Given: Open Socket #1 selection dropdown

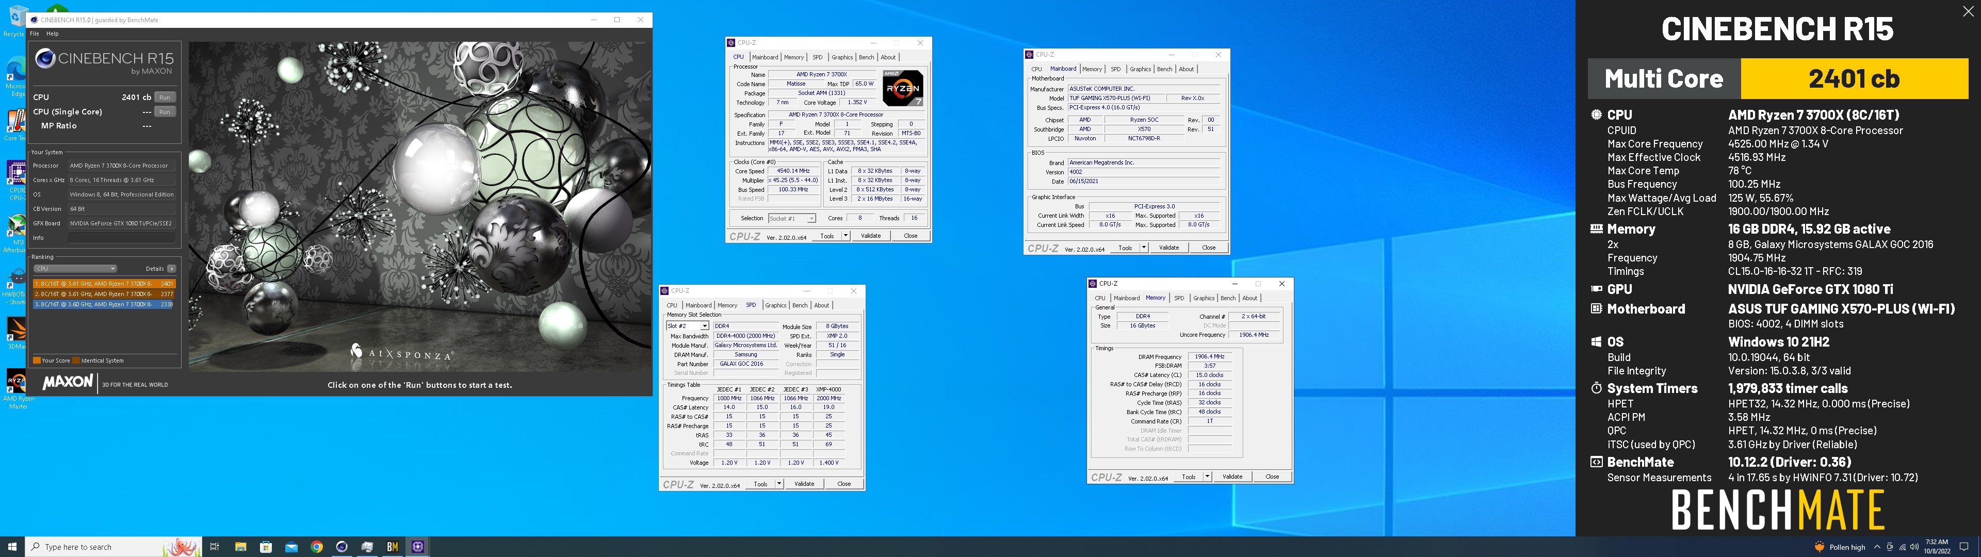Looking at the screenshot, I should point(791,219).
